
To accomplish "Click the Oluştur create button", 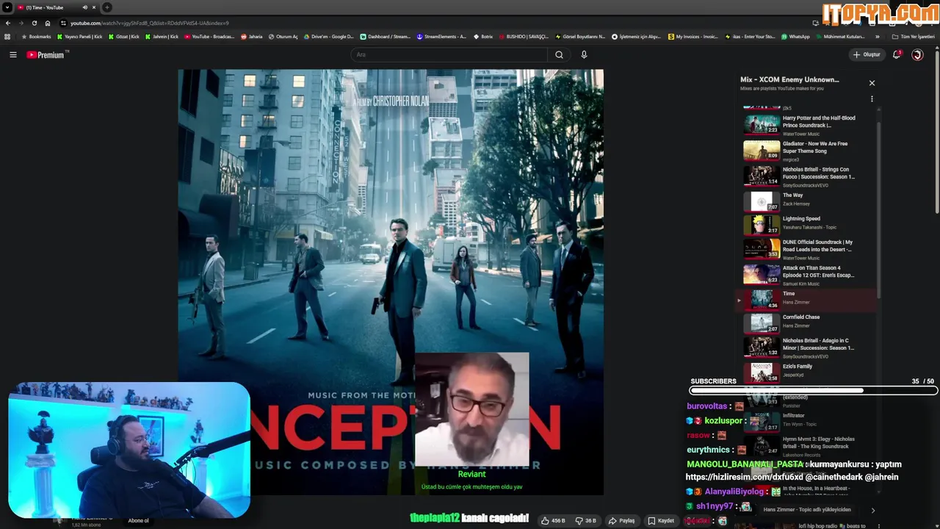I will click(x=867, y=54).
